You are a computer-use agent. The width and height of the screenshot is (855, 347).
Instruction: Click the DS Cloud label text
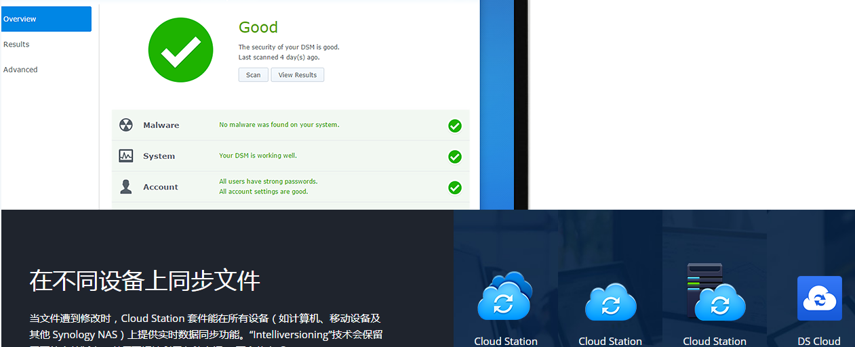tap(819, 342)
